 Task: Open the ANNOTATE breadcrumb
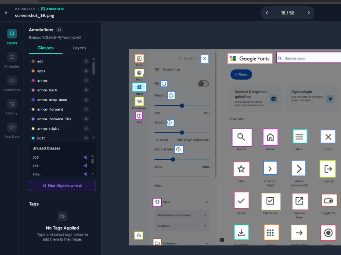coord(53,9)
